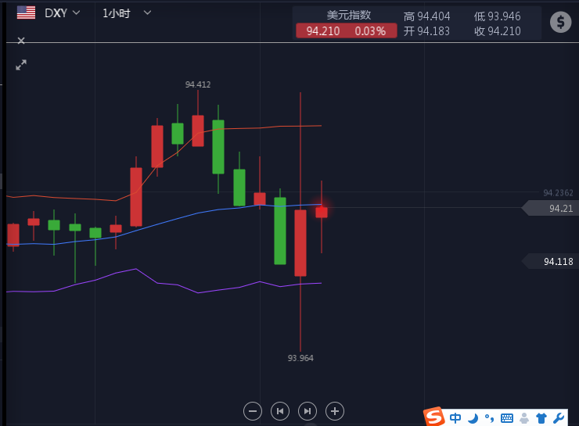Click the 94.412 high marker label
The width and height of the screenshot is (579, 426).
coord(198,84)
